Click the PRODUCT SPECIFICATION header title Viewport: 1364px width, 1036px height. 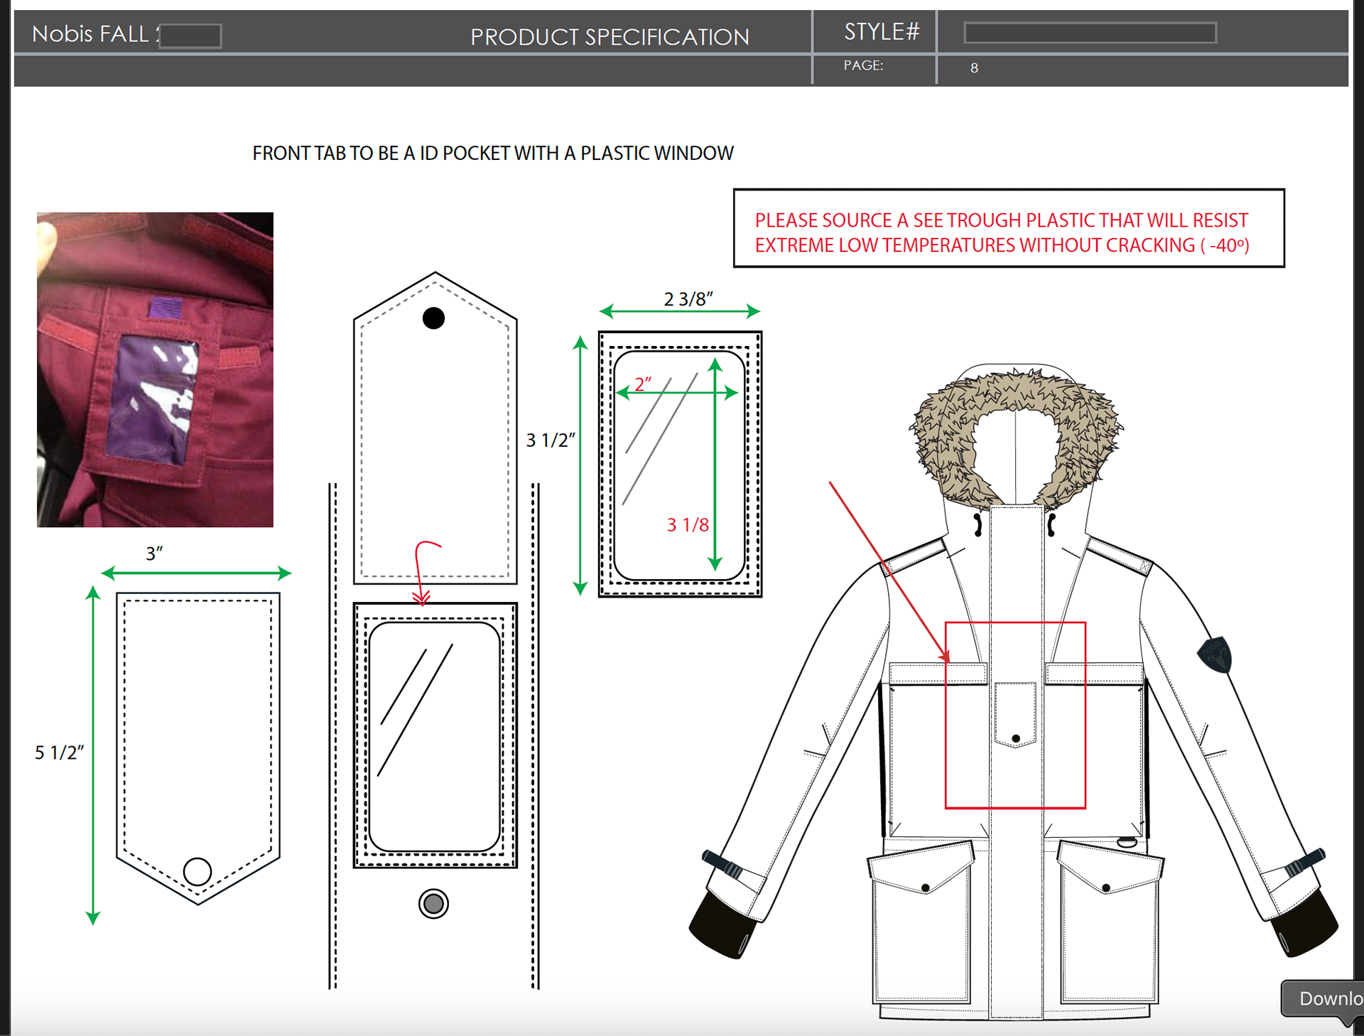(x=610, y=37)
